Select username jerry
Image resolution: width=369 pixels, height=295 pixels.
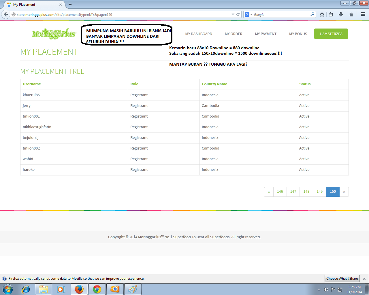(x=27, y=106)
